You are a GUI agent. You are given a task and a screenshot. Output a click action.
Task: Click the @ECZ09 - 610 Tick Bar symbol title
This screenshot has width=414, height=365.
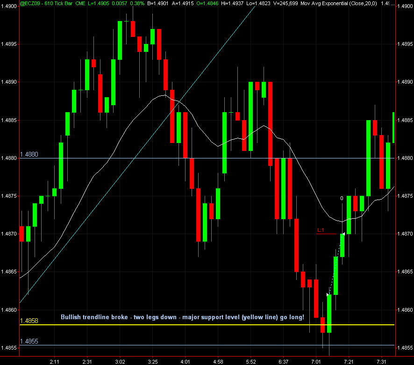pyautogui.click(x=46, y=3)
